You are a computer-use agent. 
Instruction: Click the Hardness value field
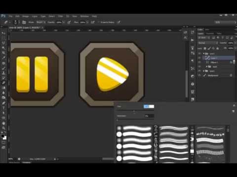(x=149, y=116)
